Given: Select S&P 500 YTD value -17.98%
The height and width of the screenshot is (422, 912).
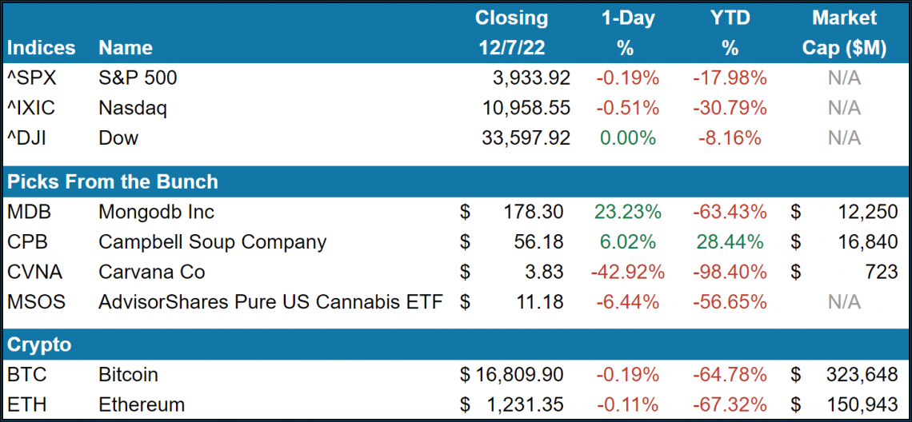Looking at the screenshot, I should (x=730, y=78).
